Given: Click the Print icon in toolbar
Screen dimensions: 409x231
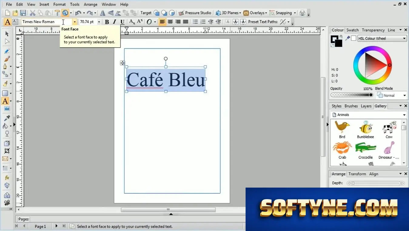Looking at the screenshot, I should pos(302,13).
